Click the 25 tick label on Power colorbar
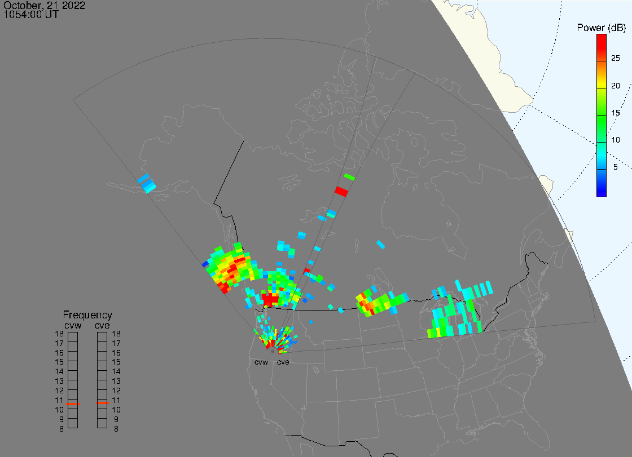Image resolution: width=632 pixels, height=457 pixels. [x=616, y=59]
